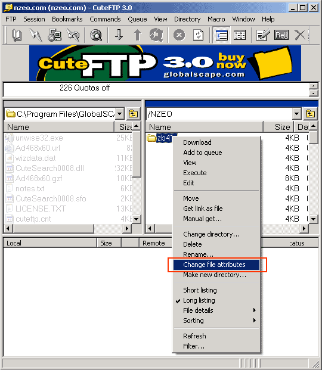
Task: Click the Delete X toolbar icon
Action: tap(300, 35)
